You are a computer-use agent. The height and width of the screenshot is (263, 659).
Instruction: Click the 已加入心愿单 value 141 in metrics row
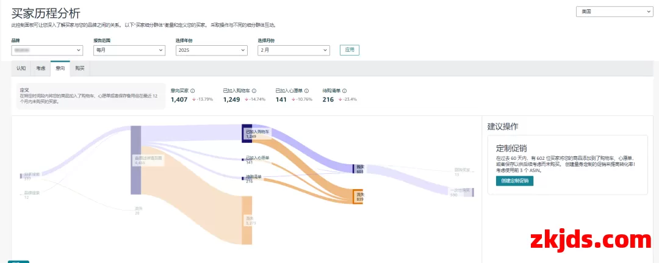[281, 99]
